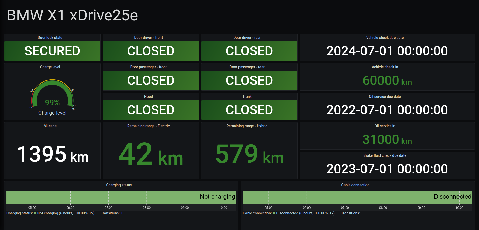Screen dimensions: 479x230
Task: Open the Oil service in panel title
Action: (x=385, y=126)
